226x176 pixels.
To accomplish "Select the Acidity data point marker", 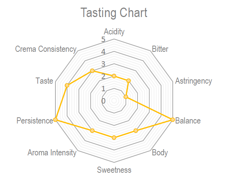I will [x=114, y=76].
